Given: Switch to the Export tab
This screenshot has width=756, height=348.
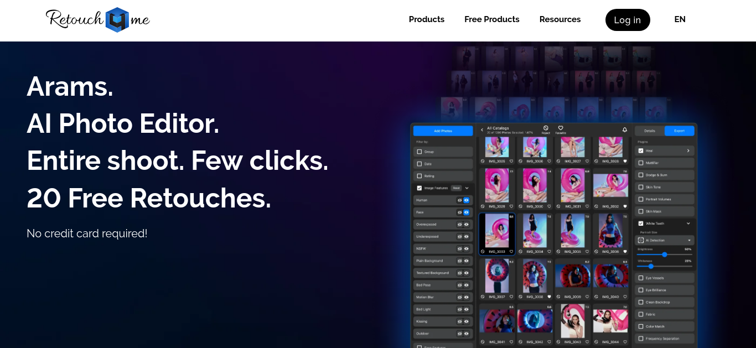Looking at the screenshot, I should click(680, 131).
